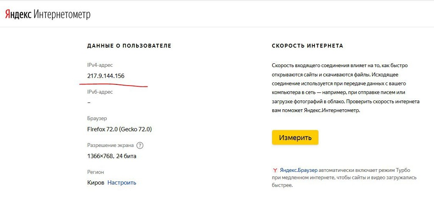
Task: Click the ДАННЫЕ О ПОЛЬЗОВАТЕЛЕ heading
Action: click(x=129, y=46)
